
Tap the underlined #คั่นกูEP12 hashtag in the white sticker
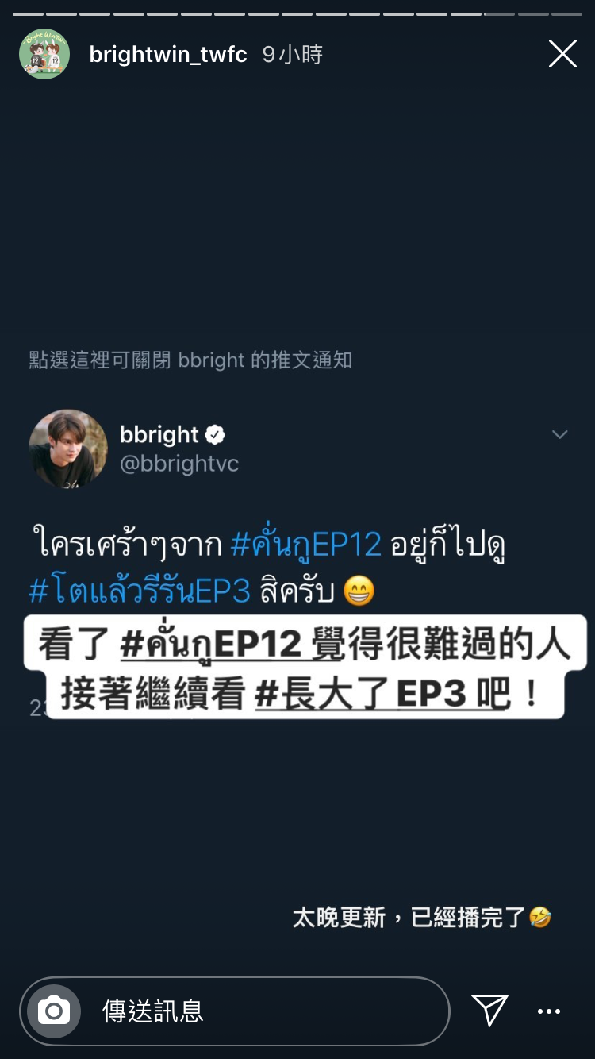pos(211,645)
